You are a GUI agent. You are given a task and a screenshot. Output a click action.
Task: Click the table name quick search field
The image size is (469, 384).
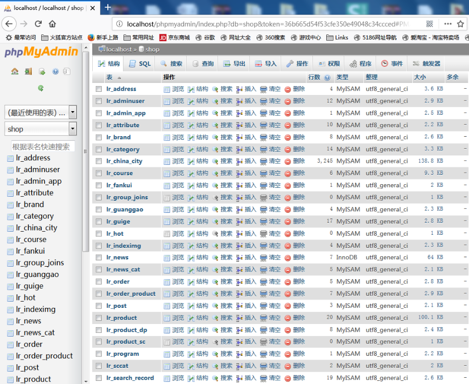click(43, 147)
